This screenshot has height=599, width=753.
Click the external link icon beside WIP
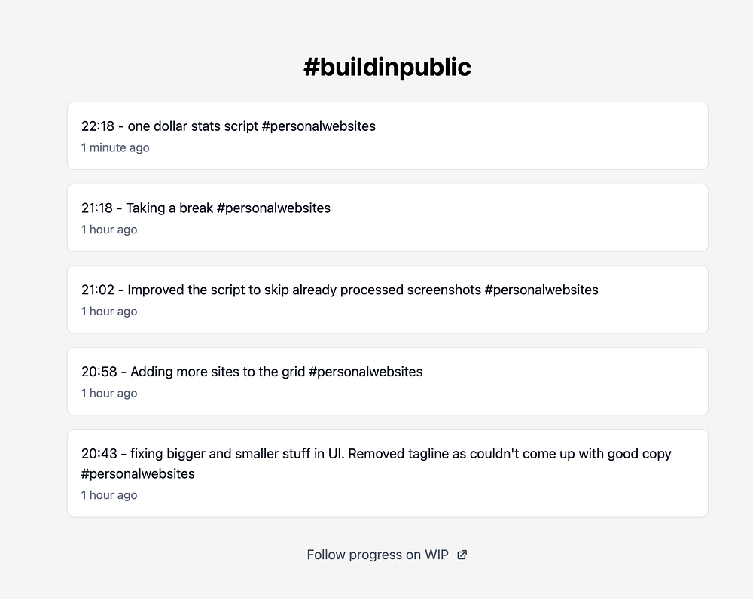point(462,555)
